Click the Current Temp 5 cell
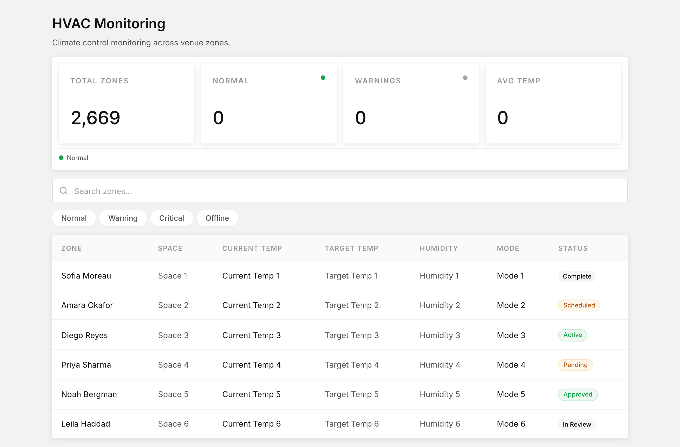The width and height of the screenshot is (680, 447). pyautogui.click(x=251, y=394)
